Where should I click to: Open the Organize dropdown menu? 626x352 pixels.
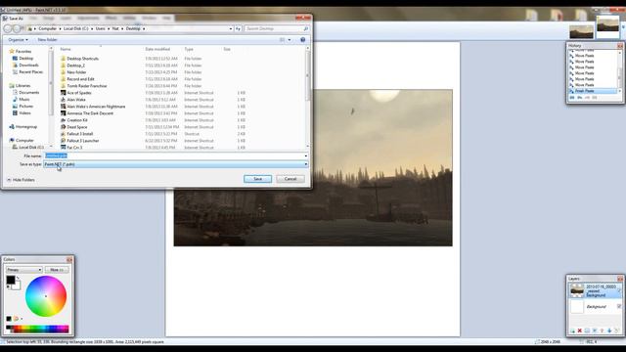18,40
